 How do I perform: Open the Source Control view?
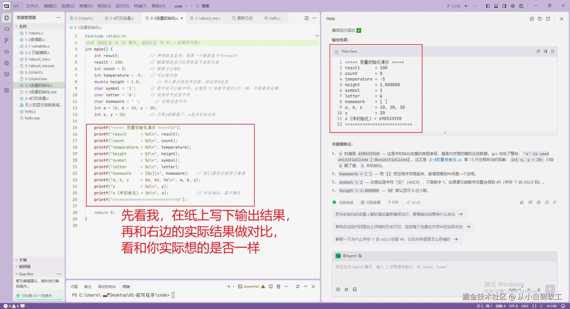click(7, 40)
